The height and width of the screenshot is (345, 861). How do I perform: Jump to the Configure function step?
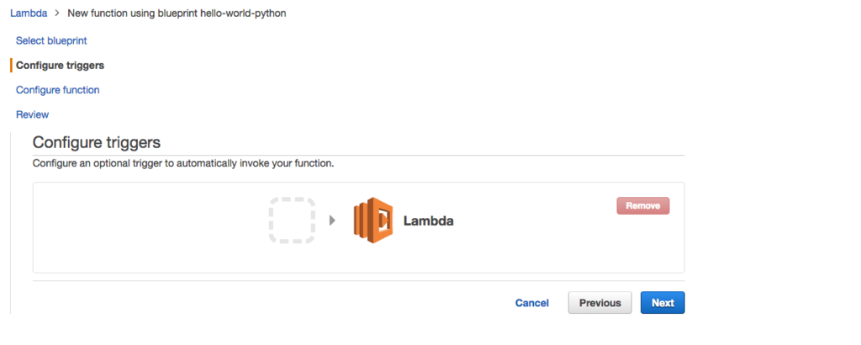tap(58, 89)
